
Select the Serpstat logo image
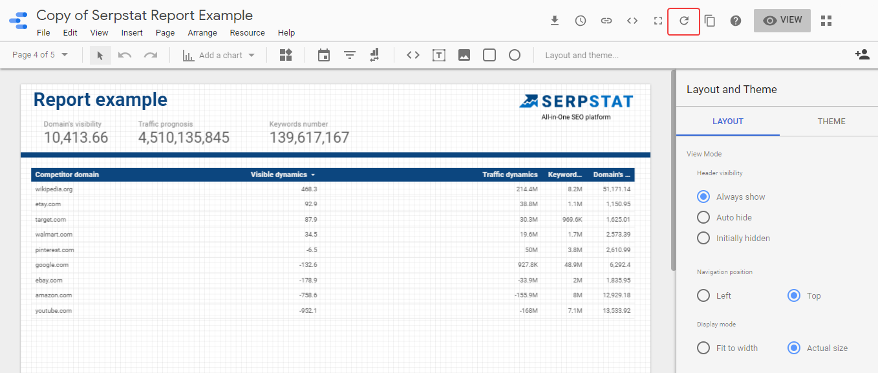576,107
